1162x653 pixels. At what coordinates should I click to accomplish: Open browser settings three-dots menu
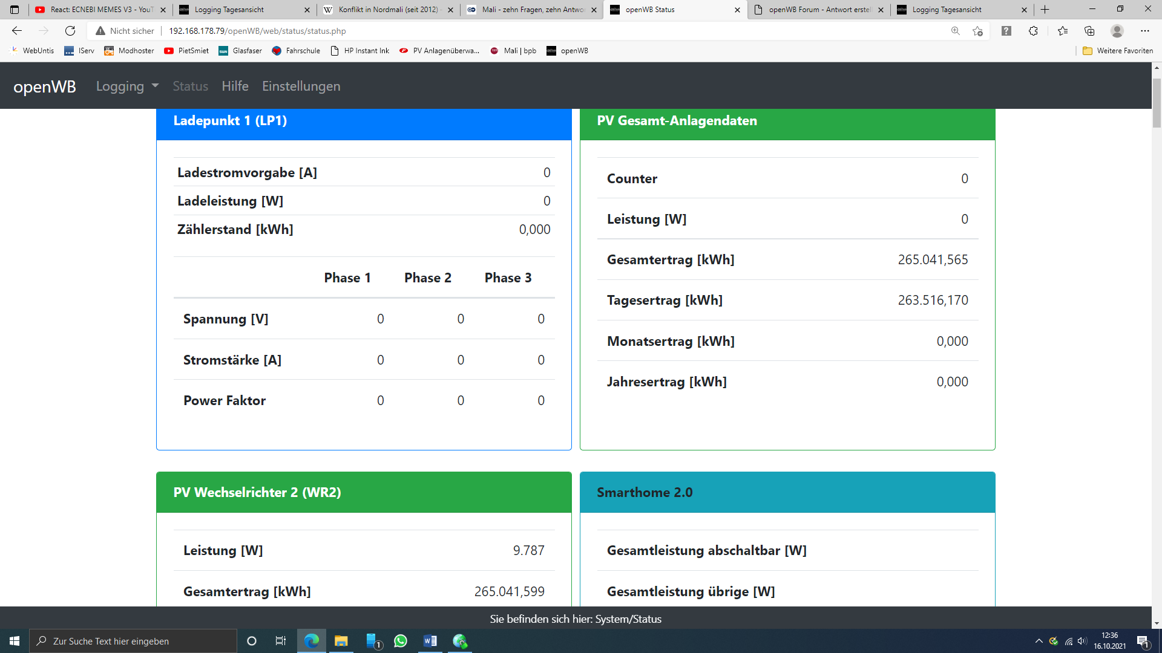tap(1144, 31)
